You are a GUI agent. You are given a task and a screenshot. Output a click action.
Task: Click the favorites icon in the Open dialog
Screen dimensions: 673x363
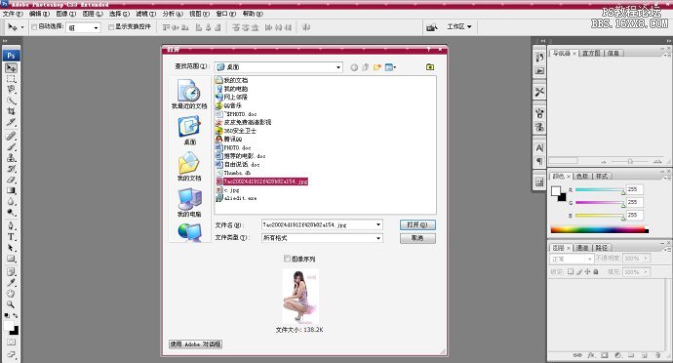[x=430, y=67]
